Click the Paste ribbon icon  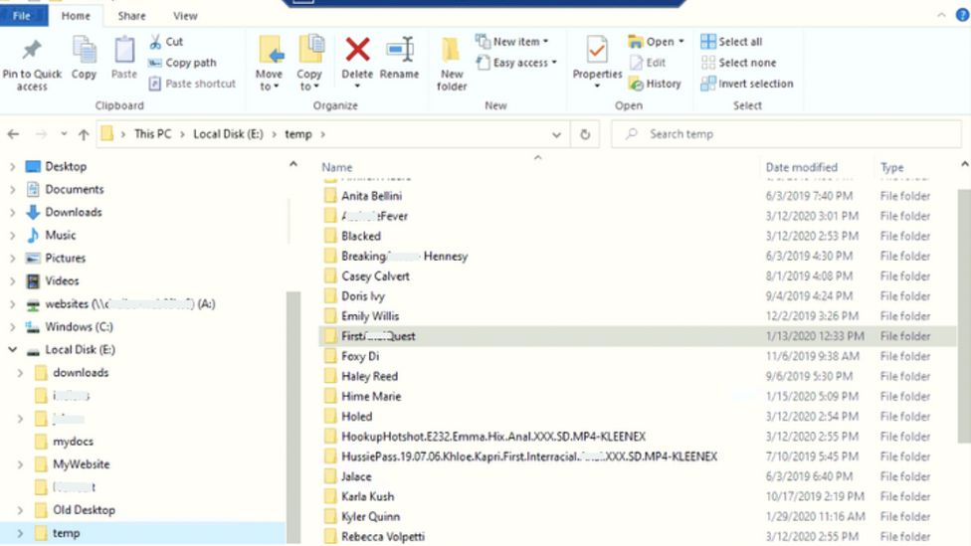tap(123, 50)
